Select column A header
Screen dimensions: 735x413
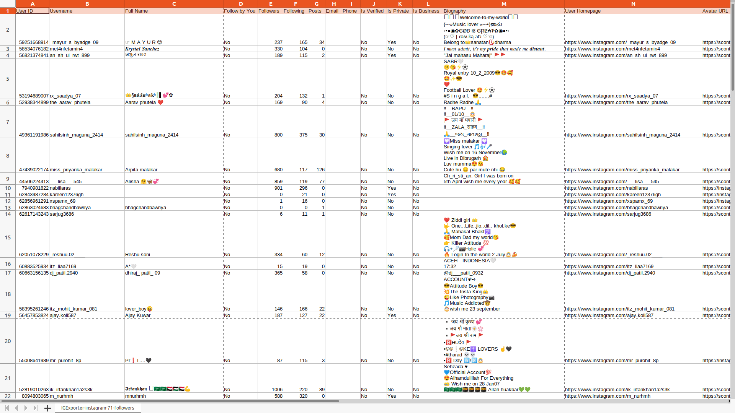32,4
